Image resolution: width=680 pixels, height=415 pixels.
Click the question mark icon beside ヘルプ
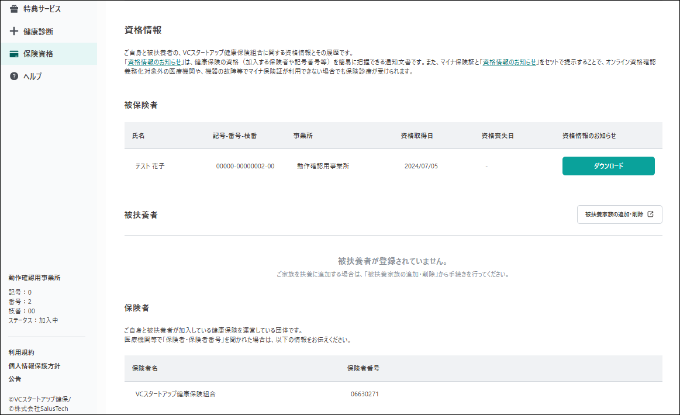coord(14,77)
